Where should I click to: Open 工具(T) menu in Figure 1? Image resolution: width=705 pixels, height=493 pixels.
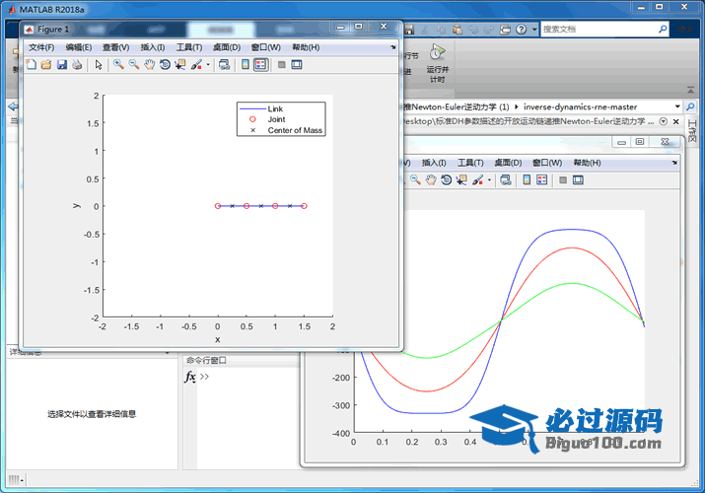pyautogui.click(x=189, y=47)
